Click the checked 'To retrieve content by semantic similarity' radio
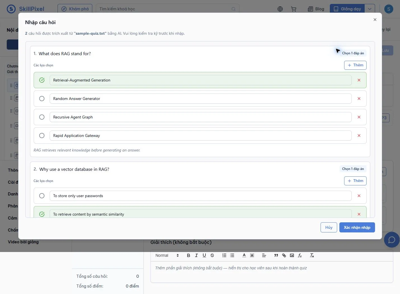 click(42, 214)
